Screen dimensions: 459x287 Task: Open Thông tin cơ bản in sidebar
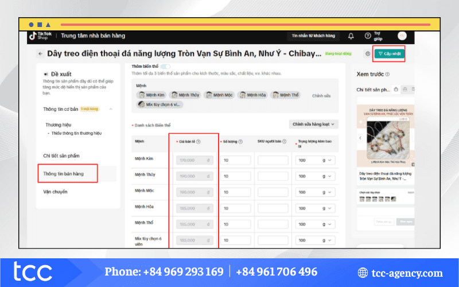[x=61, y=109]
